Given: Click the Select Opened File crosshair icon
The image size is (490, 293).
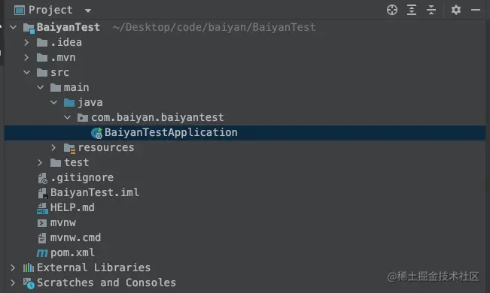Looking at the screenshot, I should [x=392, y=10].
